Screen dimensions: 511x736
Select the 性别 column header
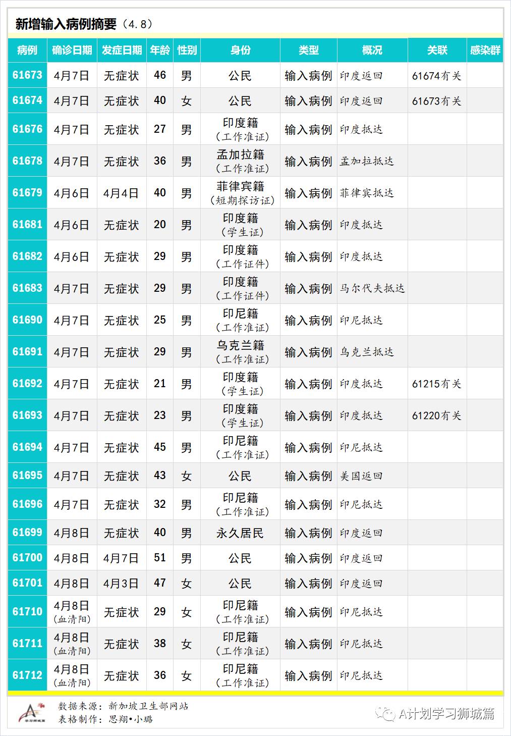[x=187, y=50]
